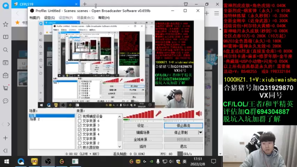Toggle the 文字來源 5 source checkbox

pyautogui.click(x=79, y=130)
